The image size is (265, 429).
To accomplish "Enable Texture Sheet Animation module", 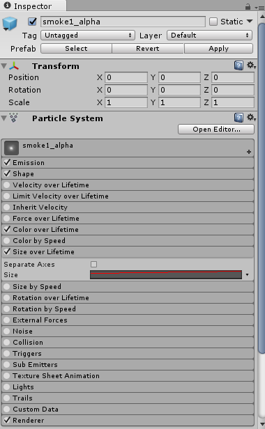I will coord(7,375).
